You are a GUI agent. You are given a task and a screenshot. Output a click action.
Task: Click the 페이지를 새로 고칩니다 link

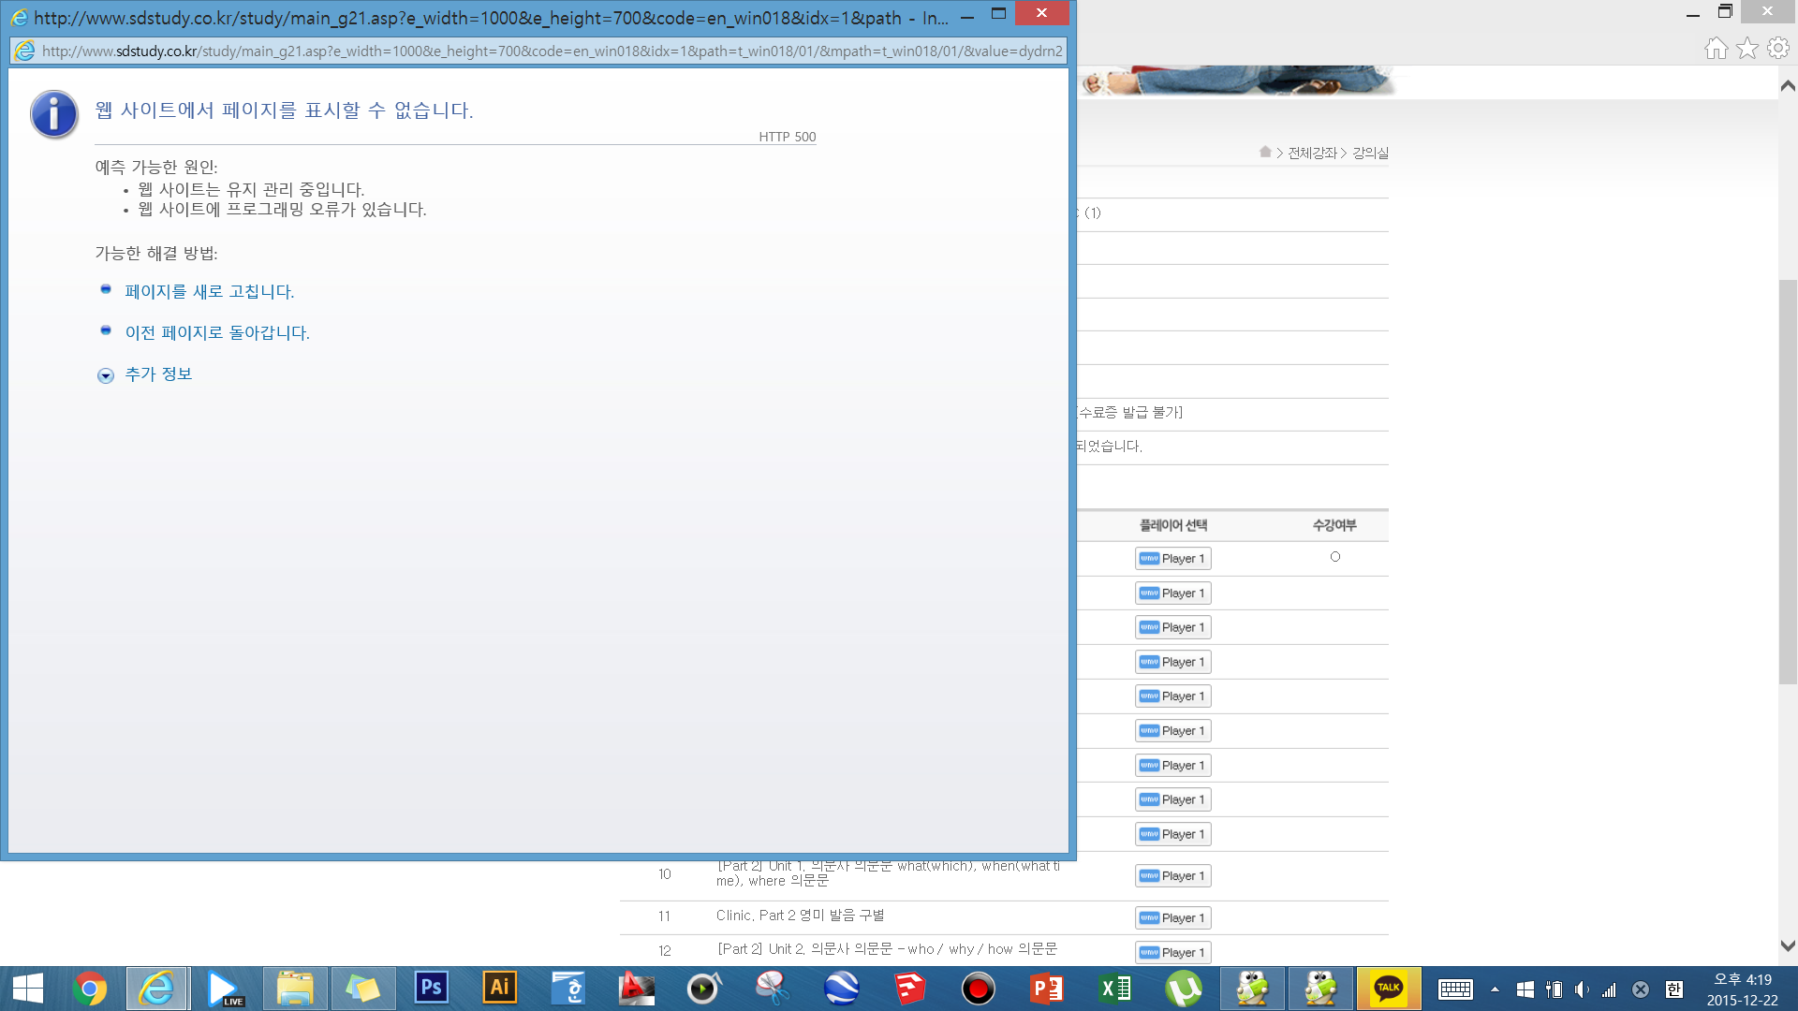209,292
